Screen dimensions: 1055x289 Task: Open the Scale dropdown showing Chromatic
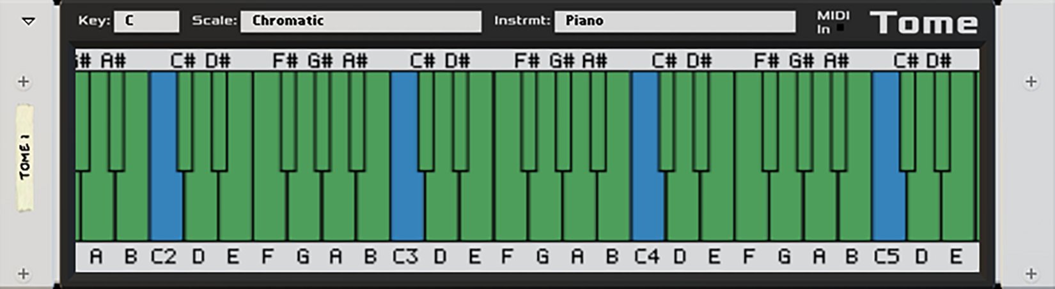(x=361, y=21)
